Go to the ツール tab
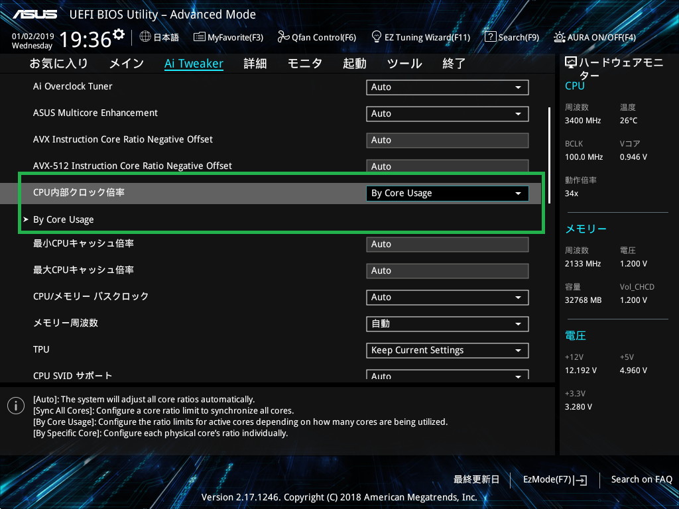 pos(404,64)
